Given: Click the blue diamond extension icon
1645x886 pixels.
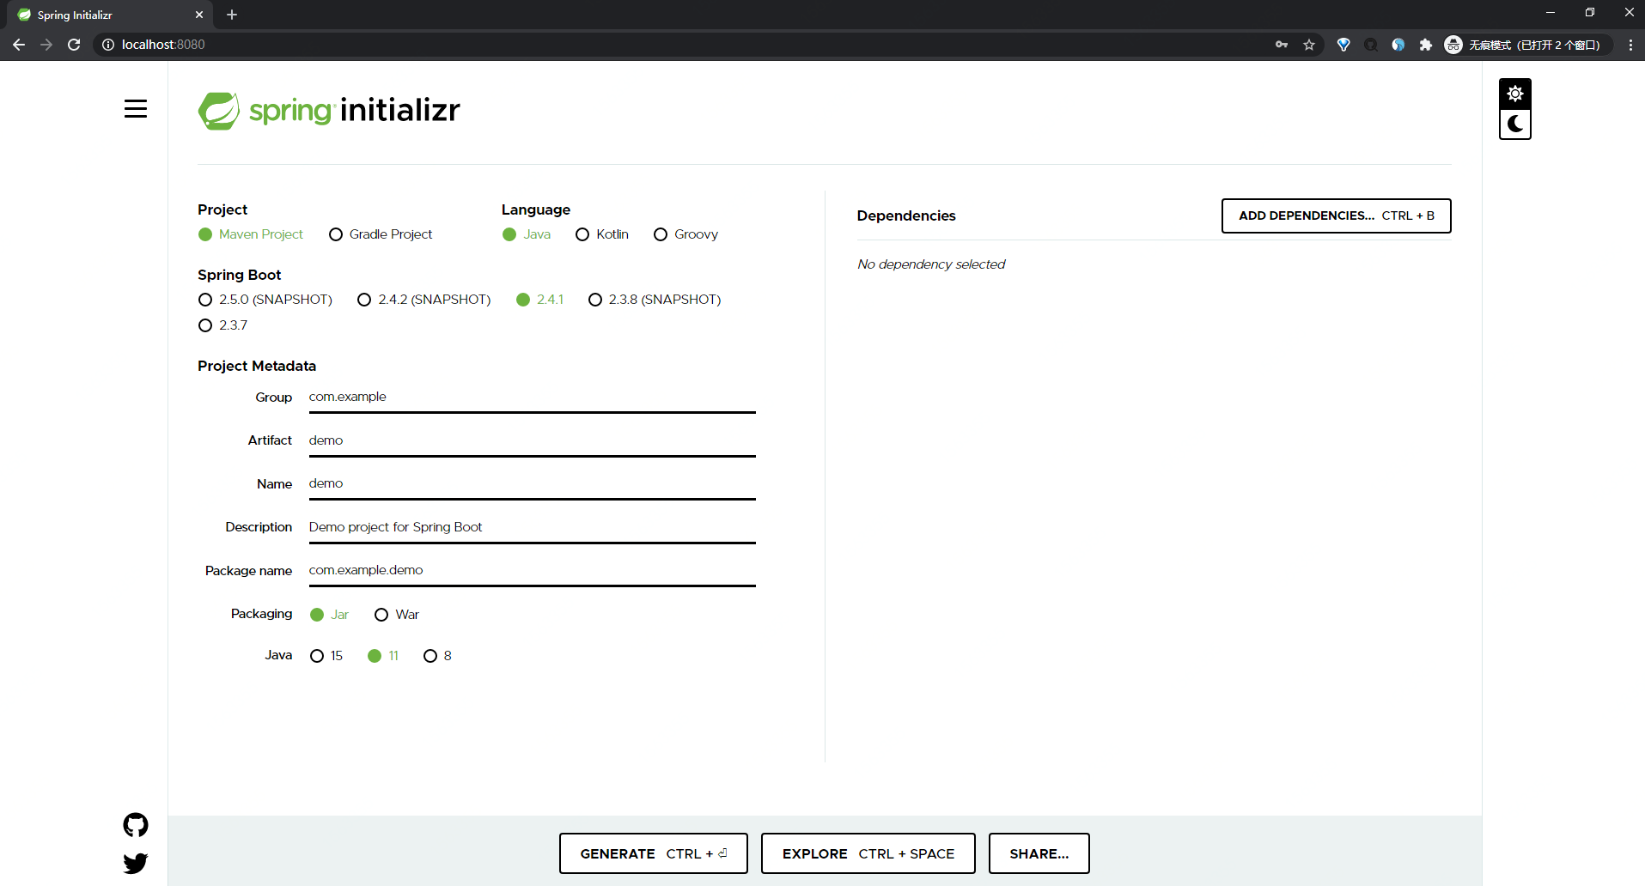Looking at the screenshot, I should click(x=1343, y=45).
